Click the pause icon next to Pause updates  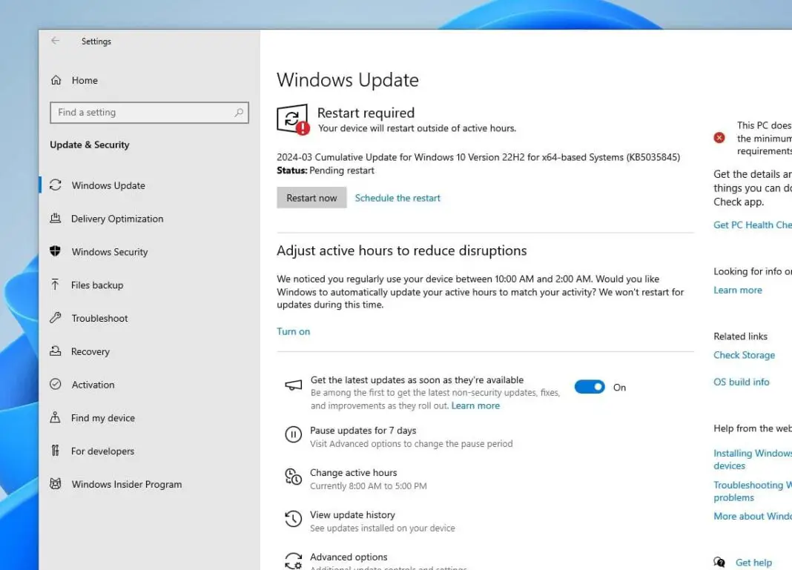pos(293,434)
